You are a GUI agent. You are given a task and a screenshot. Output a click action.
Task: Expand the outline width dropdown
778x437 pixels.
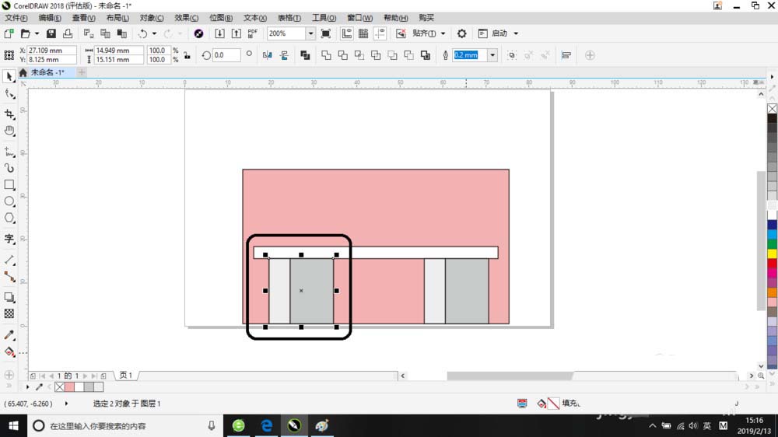(492, 55)
